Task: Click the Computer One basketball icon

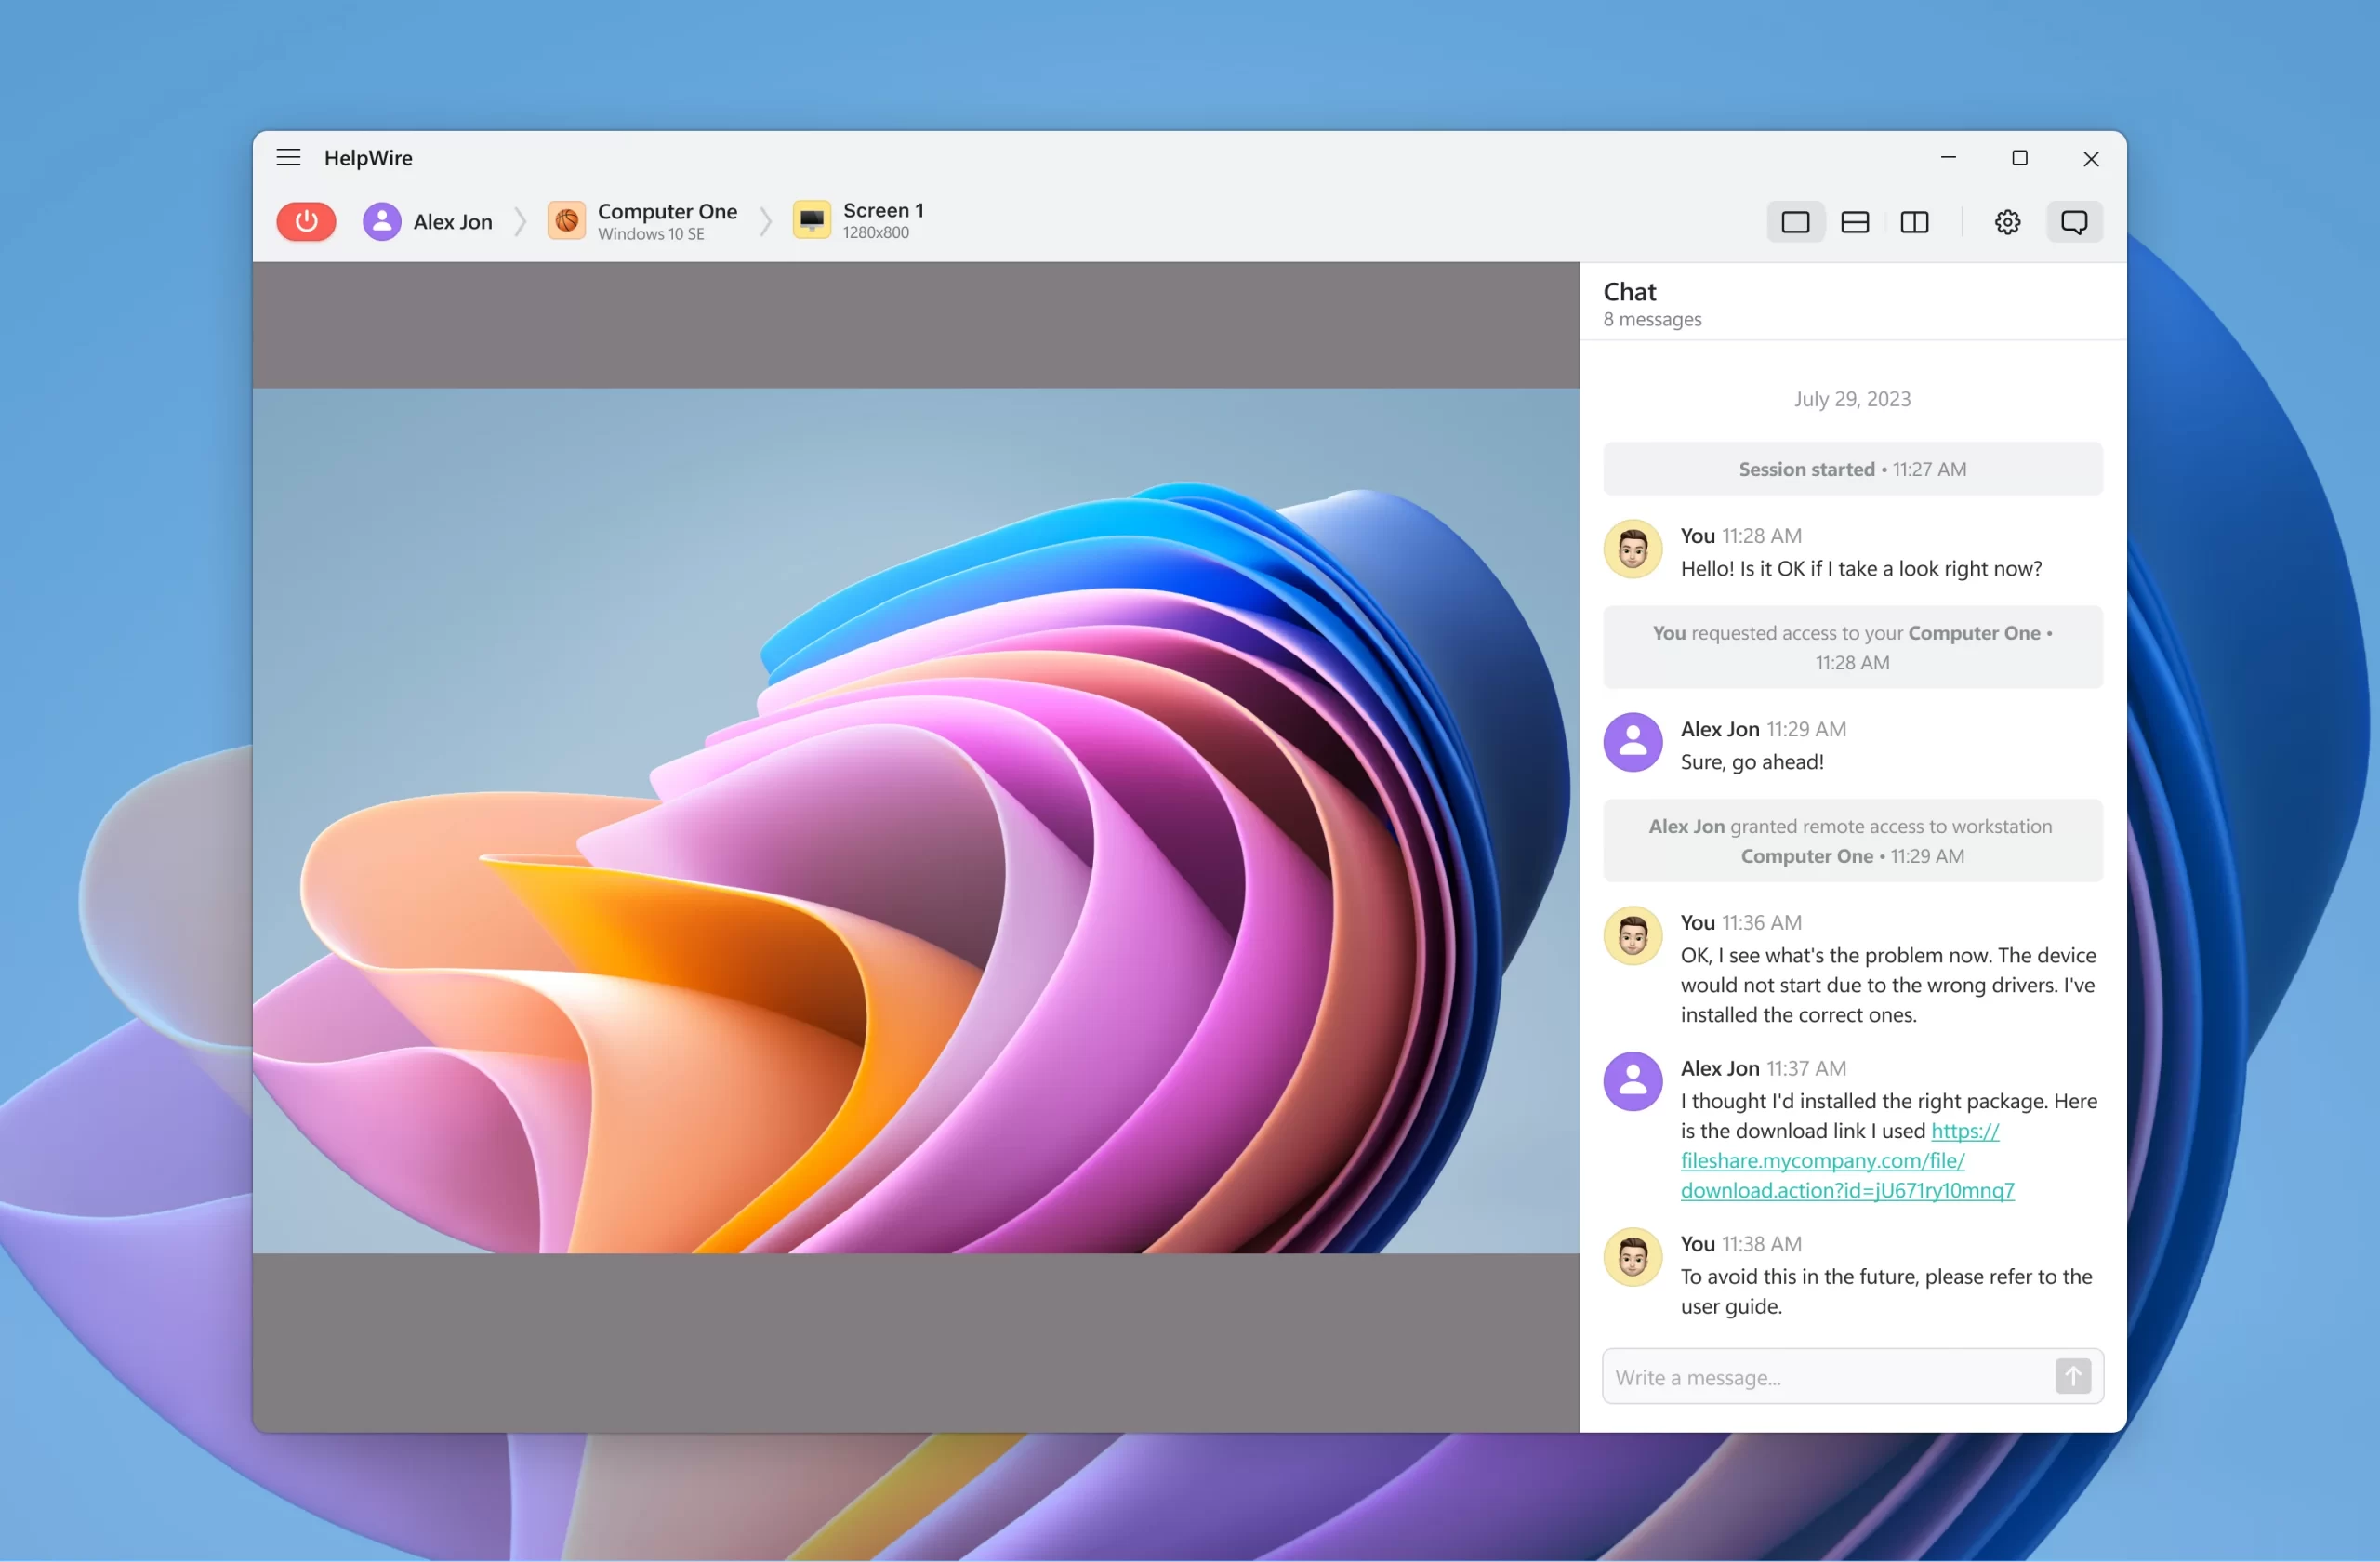Action: click(x=567, y=221)
